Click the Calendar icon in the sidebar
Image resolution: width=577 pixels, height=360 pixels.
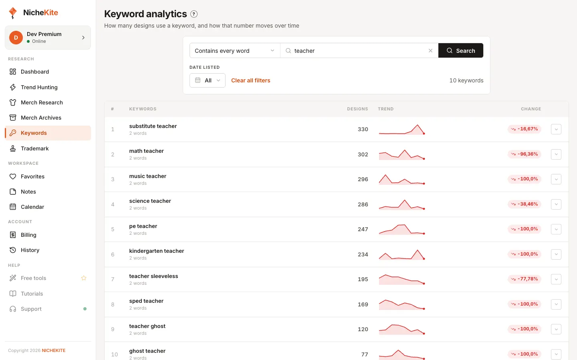[13, 207]
